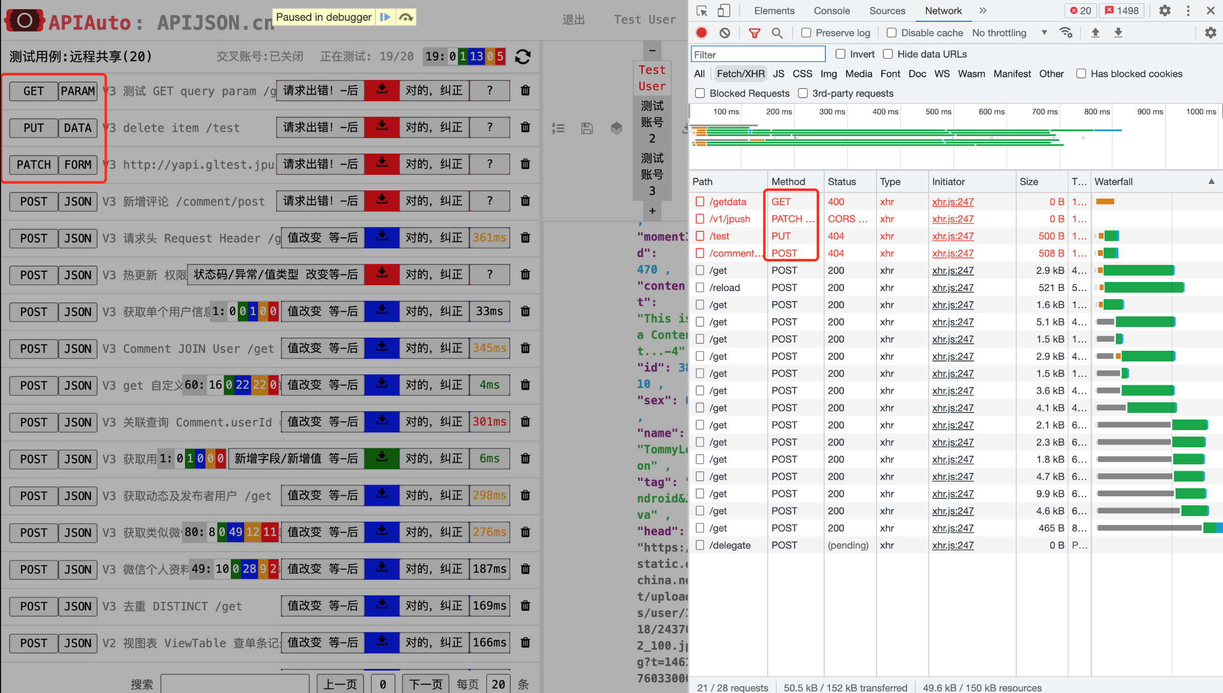Screen dimensions: 1223x693
Task: Click the 下一页 next page button
Action: [425, 684]
